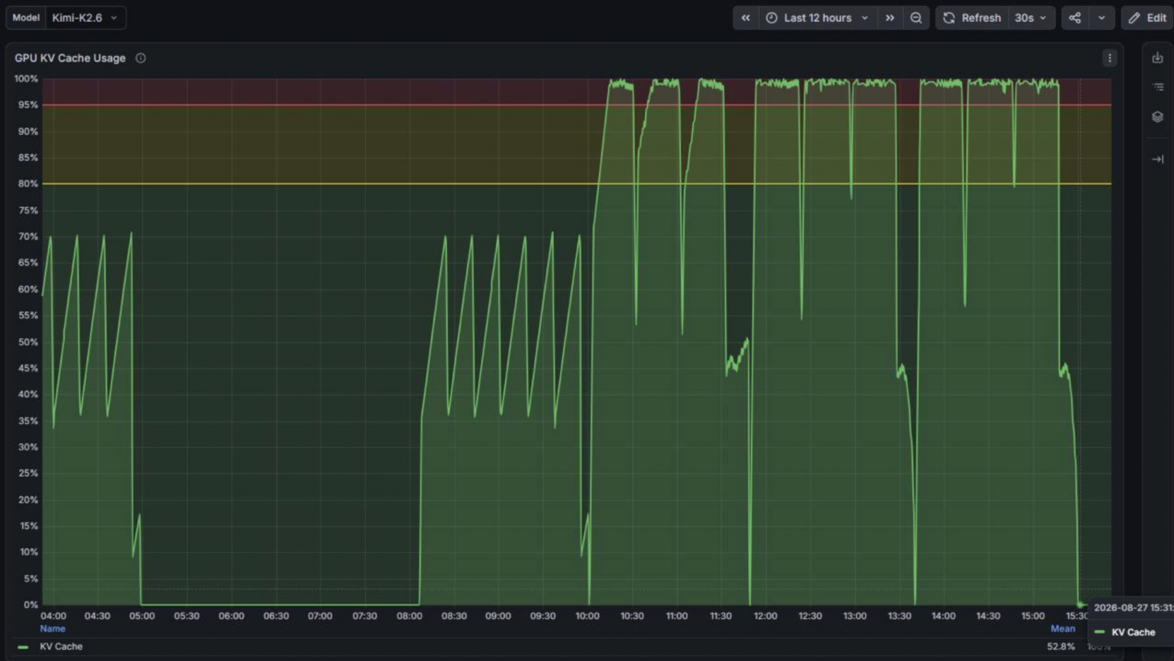Viewport: 1174px width, 661px height.
Task: Click the circular refresh arrows icon
Action: (x=949, y=17)
